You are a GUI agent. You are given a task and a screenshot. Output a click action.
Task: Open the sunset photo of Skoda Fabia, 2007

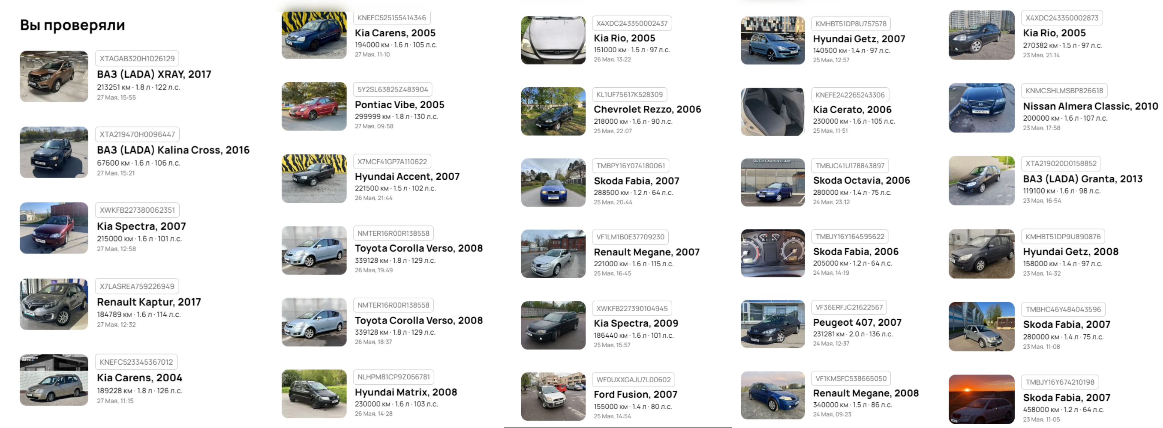point(982,399)
